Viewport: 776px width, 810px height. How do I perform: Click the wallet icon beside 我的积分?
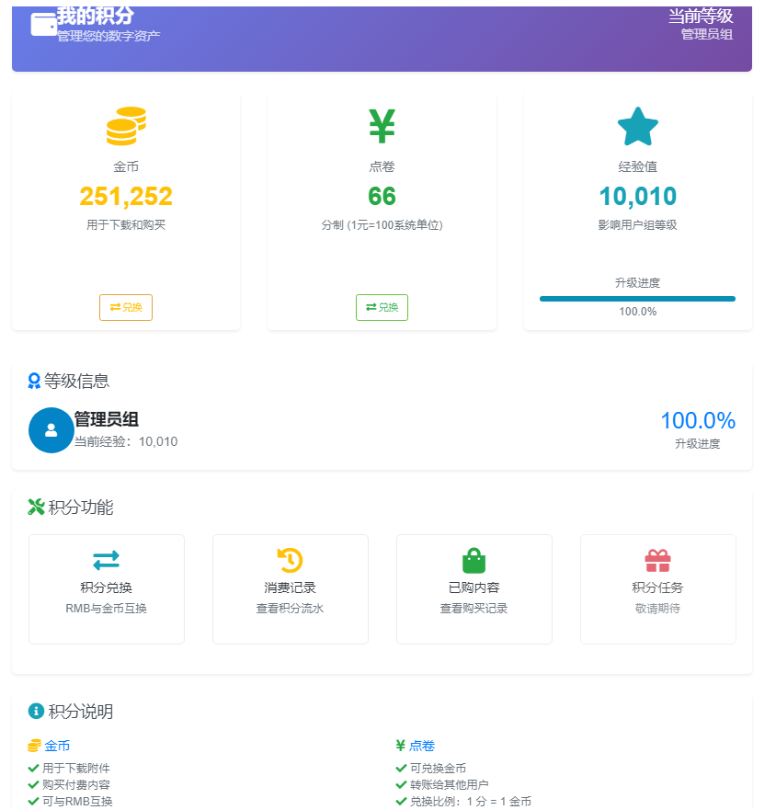click(x=43, y=25)
